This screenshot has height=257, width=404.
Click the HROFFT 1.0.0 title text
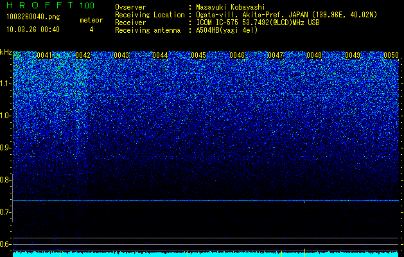[x=51, y=5]
